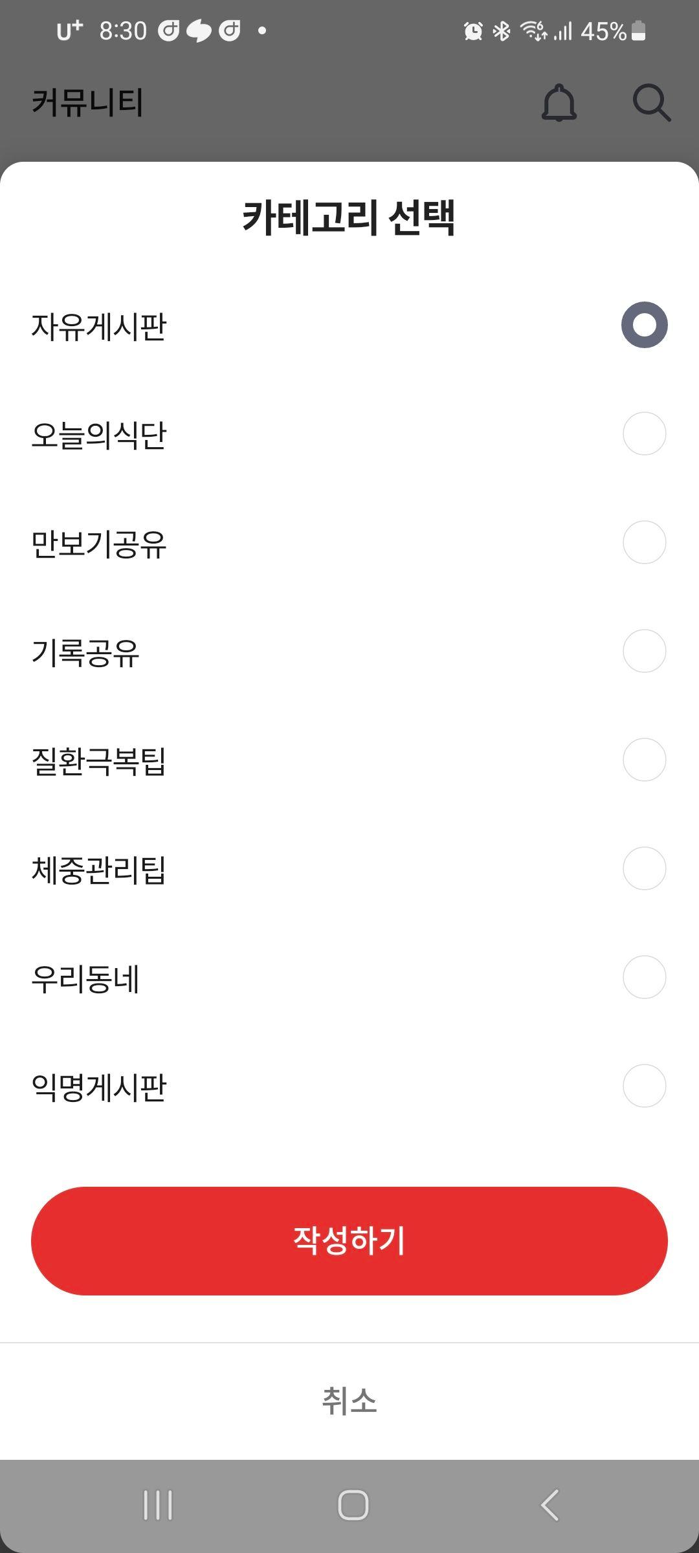The width and height of the screenshot is (699, 1553).
Task: Pick the 익명게시판 category label
Action: 99,1087
